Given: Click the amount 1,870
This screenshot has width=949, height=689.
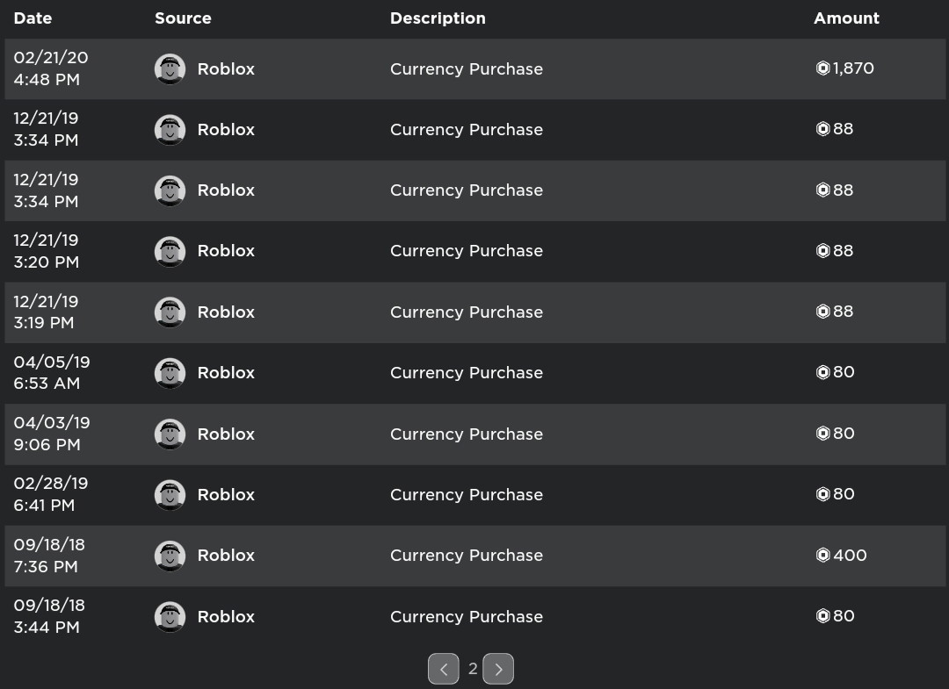Looking at the screenshot, I should pos(853,68).
